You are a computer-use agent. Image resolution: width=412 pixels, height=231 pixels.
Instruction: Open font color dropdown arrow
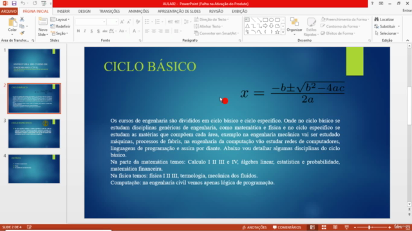[139, 31]
